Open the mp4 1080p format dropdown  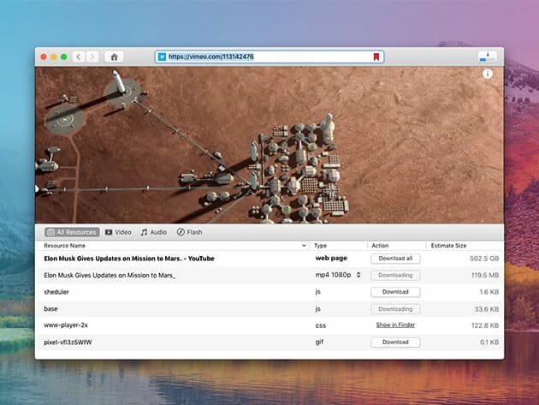[339, 275]
